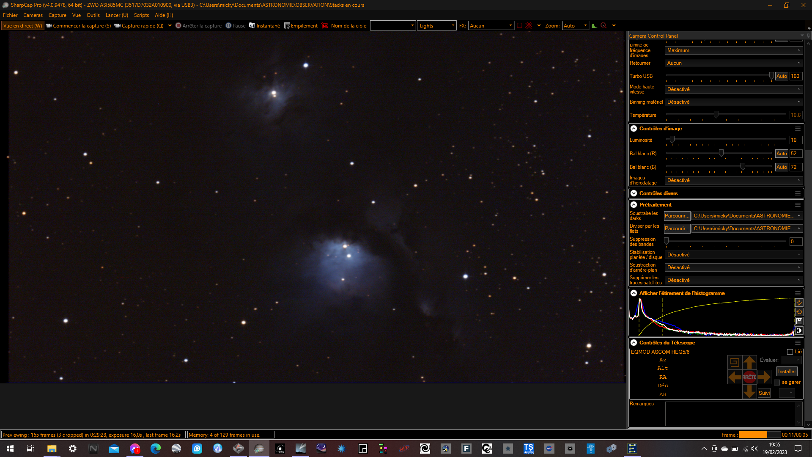Open Binning matériel dropdown
The image size is (812, 457).
pos(734,102)
